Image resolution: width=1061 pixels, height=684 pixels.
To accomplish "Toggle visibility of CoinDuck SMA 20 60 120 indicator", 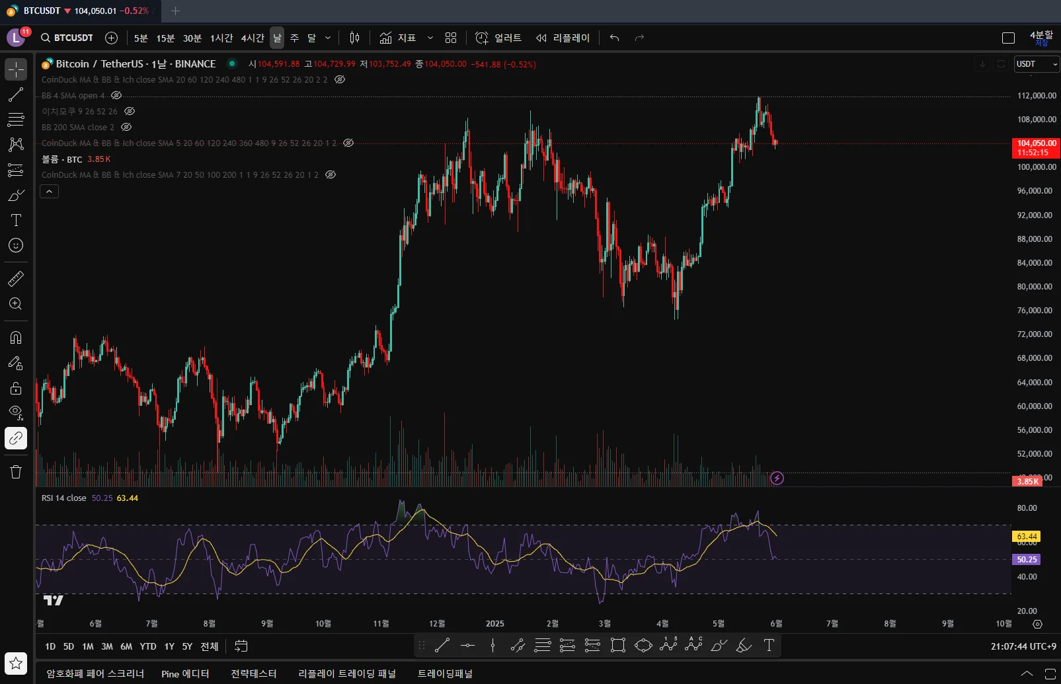I will 340,79.
